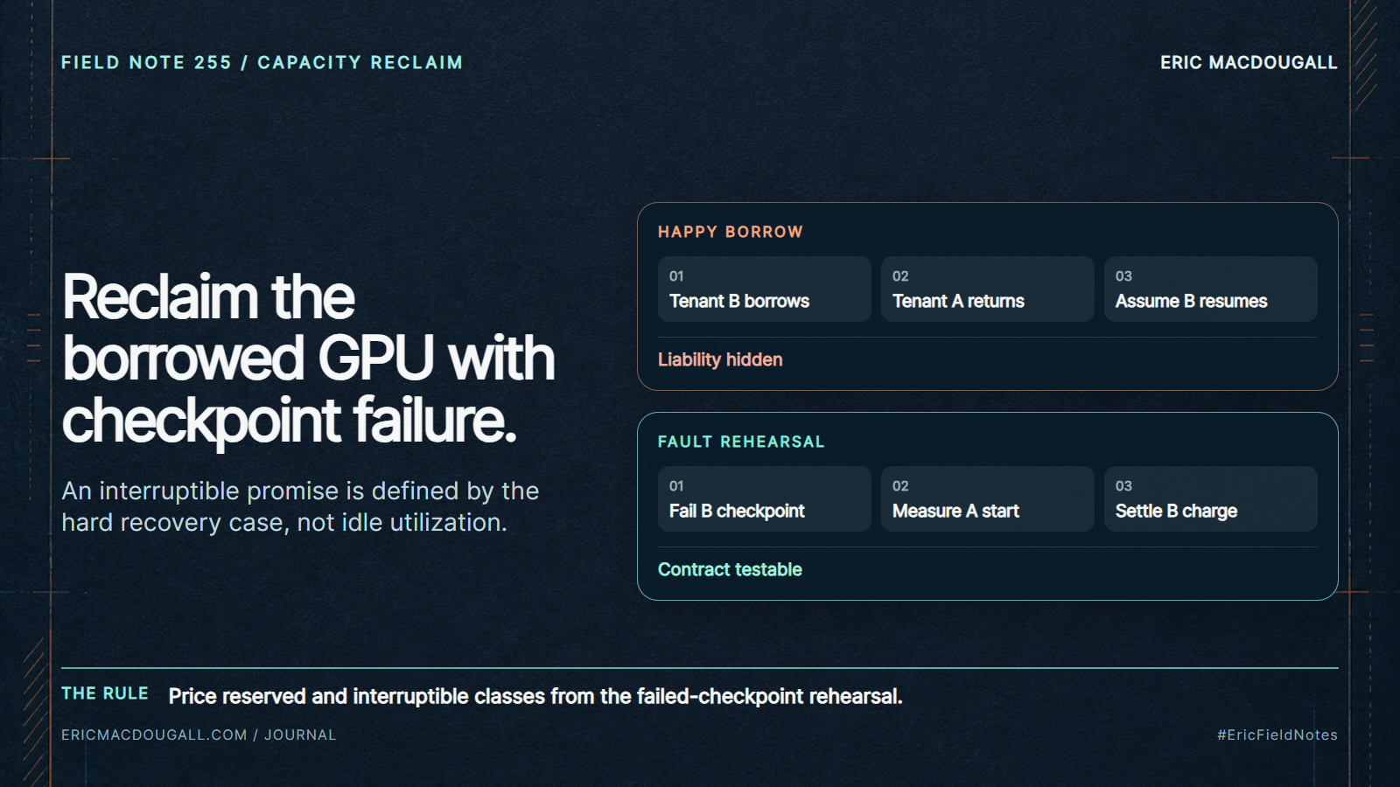
Task: Click the rule sentence about pricing reserved classes
Action: tap(535, 696)
